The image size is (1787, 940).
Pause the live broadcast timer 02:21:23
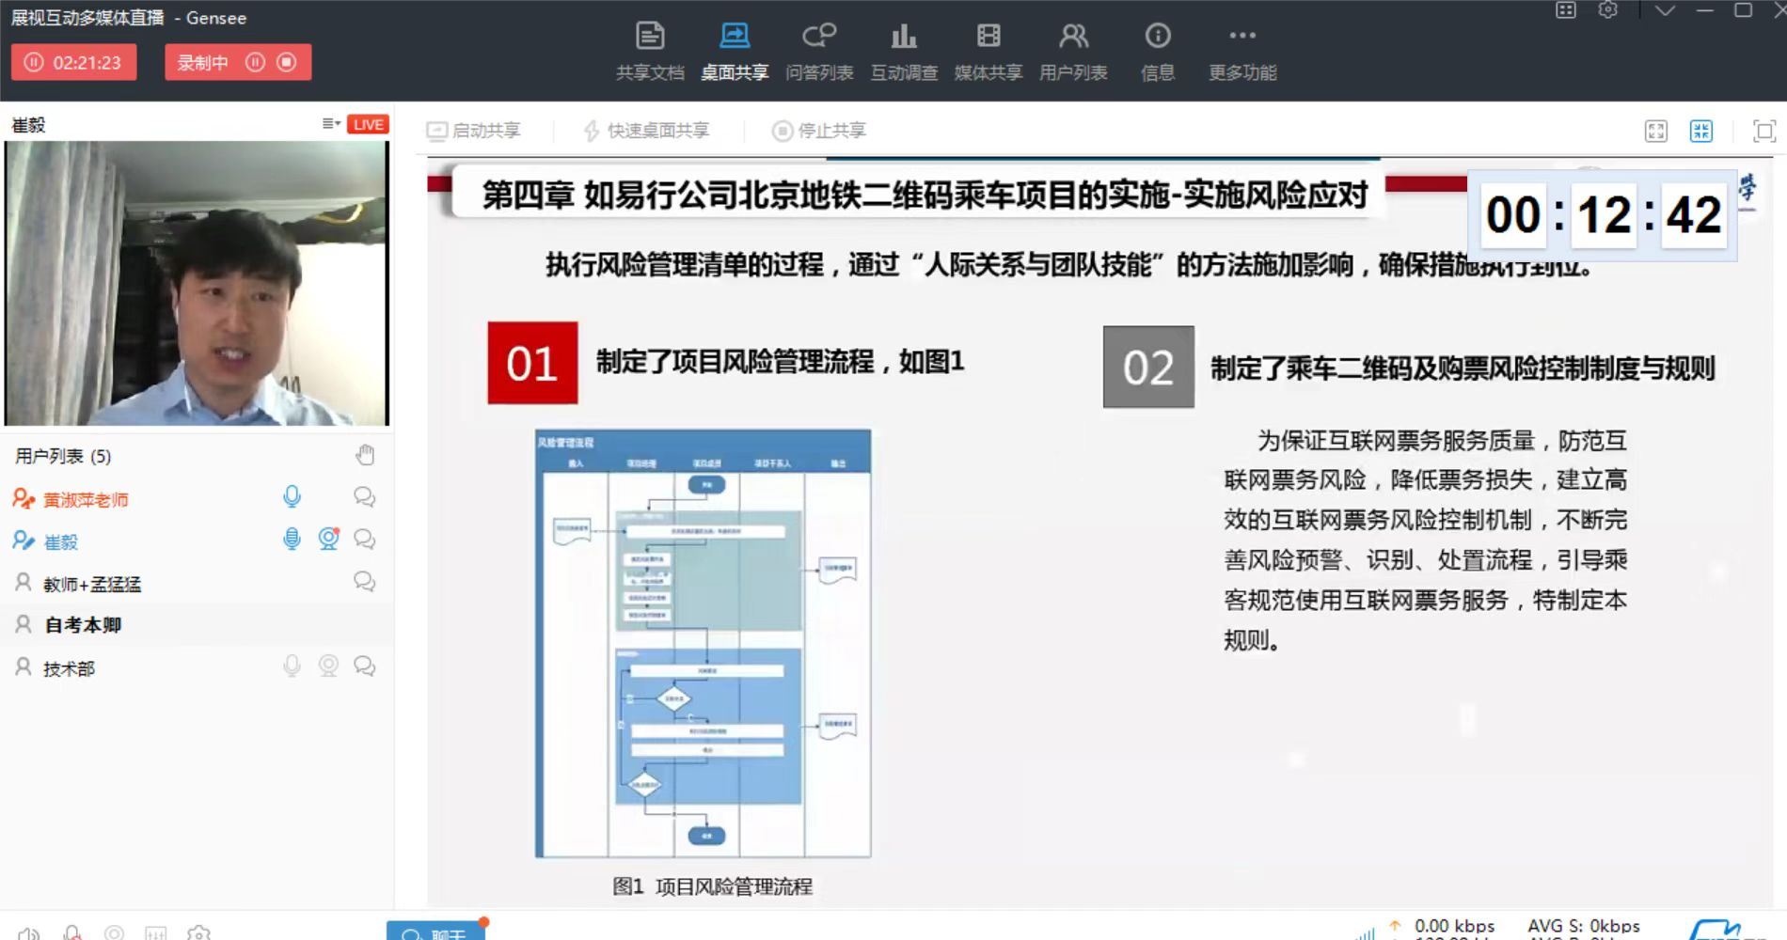[x=34, y=62]
